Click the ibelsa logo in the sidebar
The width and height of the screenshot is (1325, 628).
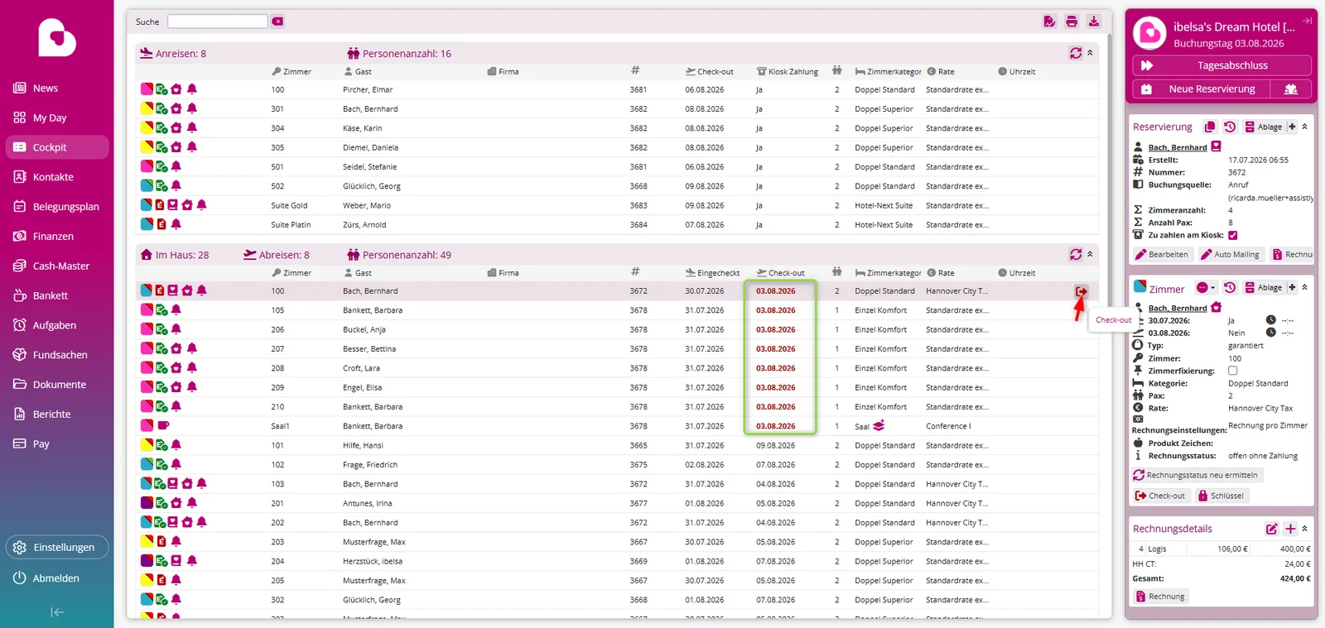click(x=57, y=37)
